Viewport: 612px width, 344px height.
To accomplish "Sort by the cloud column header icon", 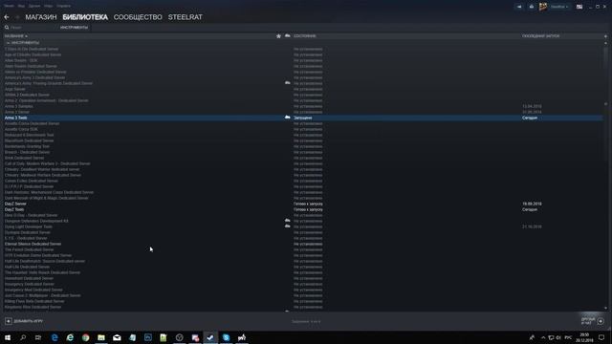I will (287, 36).
